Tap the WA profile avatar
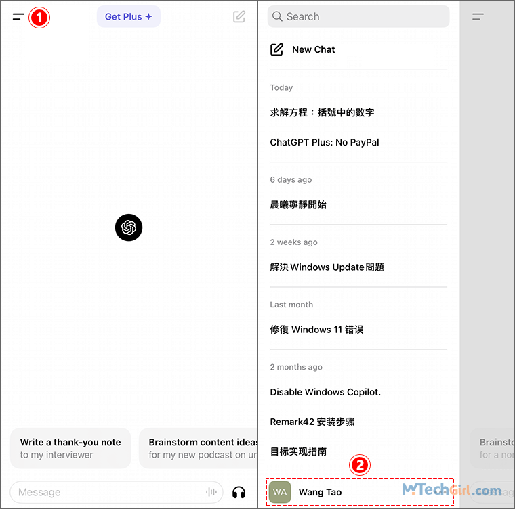This screenshot has width=515, height=509. 280,492
